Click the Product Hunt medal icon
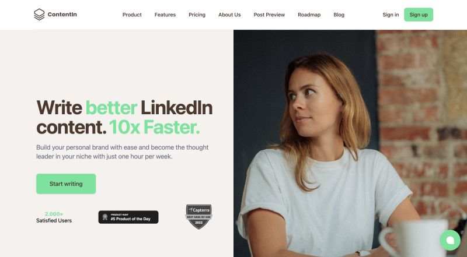The width and height of the screenshot is (467, 257). (105, 217)
